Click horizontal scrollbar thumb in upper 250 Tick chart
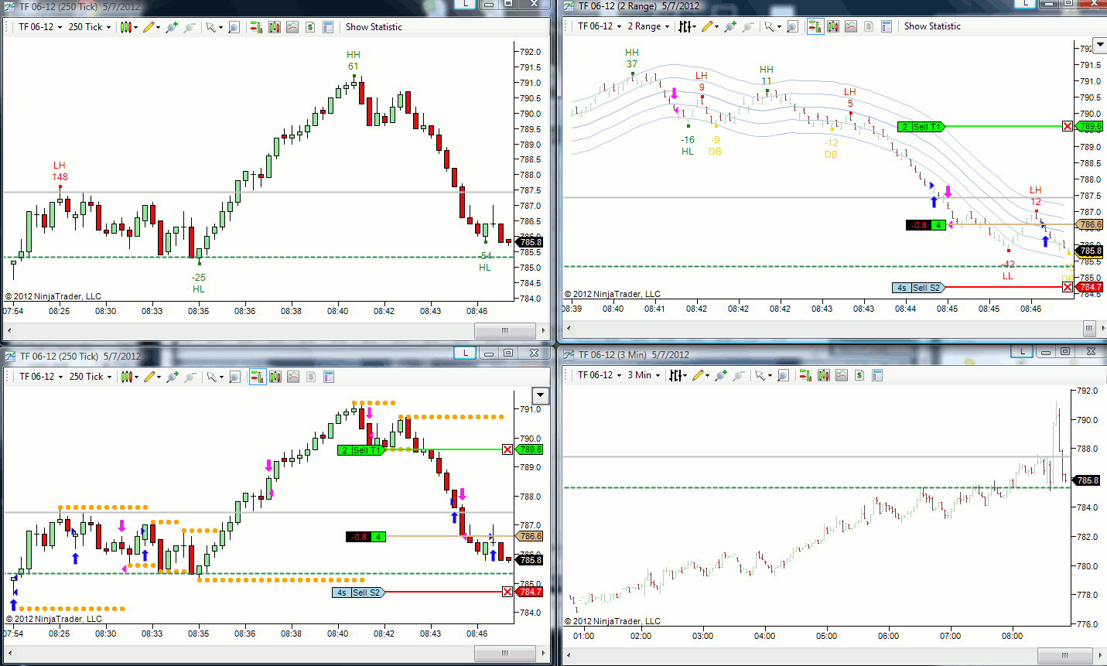This screenshot has width=1107, height=666. coord(505,331)
